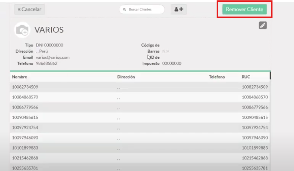Select customer row 10215462868
294x171 pixels.
25,158
